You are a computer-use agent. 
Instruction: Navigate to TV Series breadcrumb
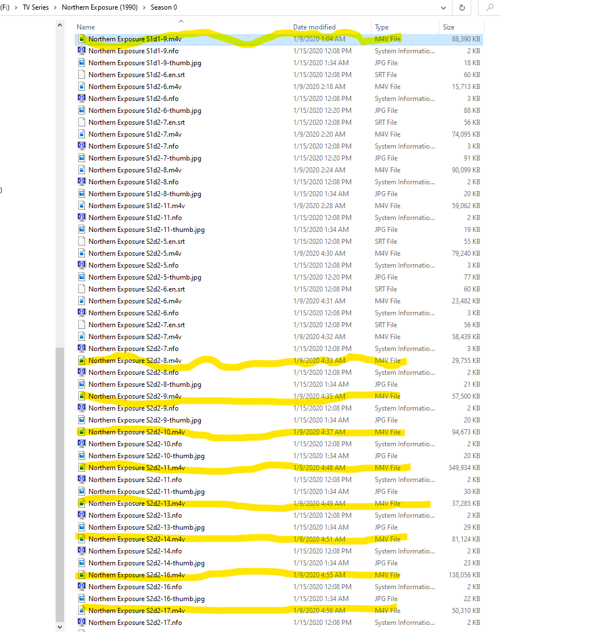click(36, 7)
